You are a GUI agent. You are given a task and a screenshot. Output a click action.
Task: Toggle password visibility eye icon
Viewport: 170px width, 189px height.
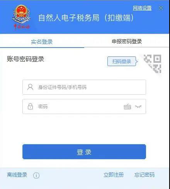(138, 106)
